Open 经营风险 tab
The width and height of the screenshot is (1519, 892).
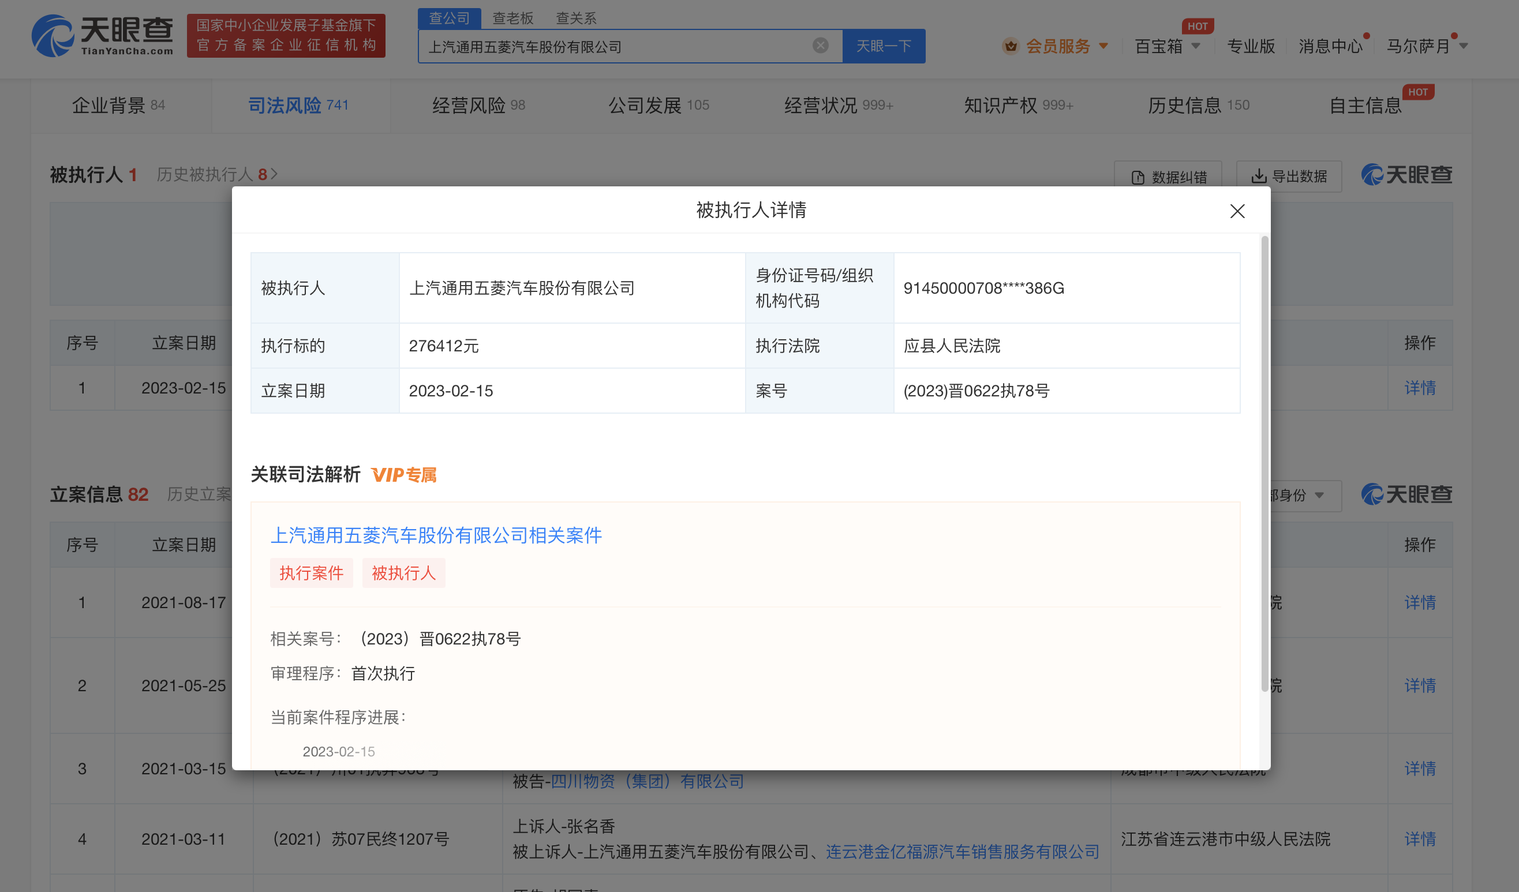tap(478, 106)
